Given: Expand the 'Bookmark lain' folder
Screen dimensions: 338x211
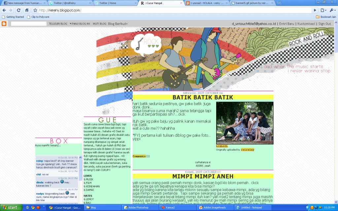Looking at the screenshot, I should tap(326, 17).
